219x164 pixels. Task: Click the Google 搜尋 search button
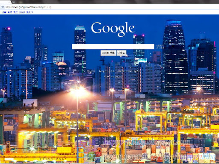(108, 53)
